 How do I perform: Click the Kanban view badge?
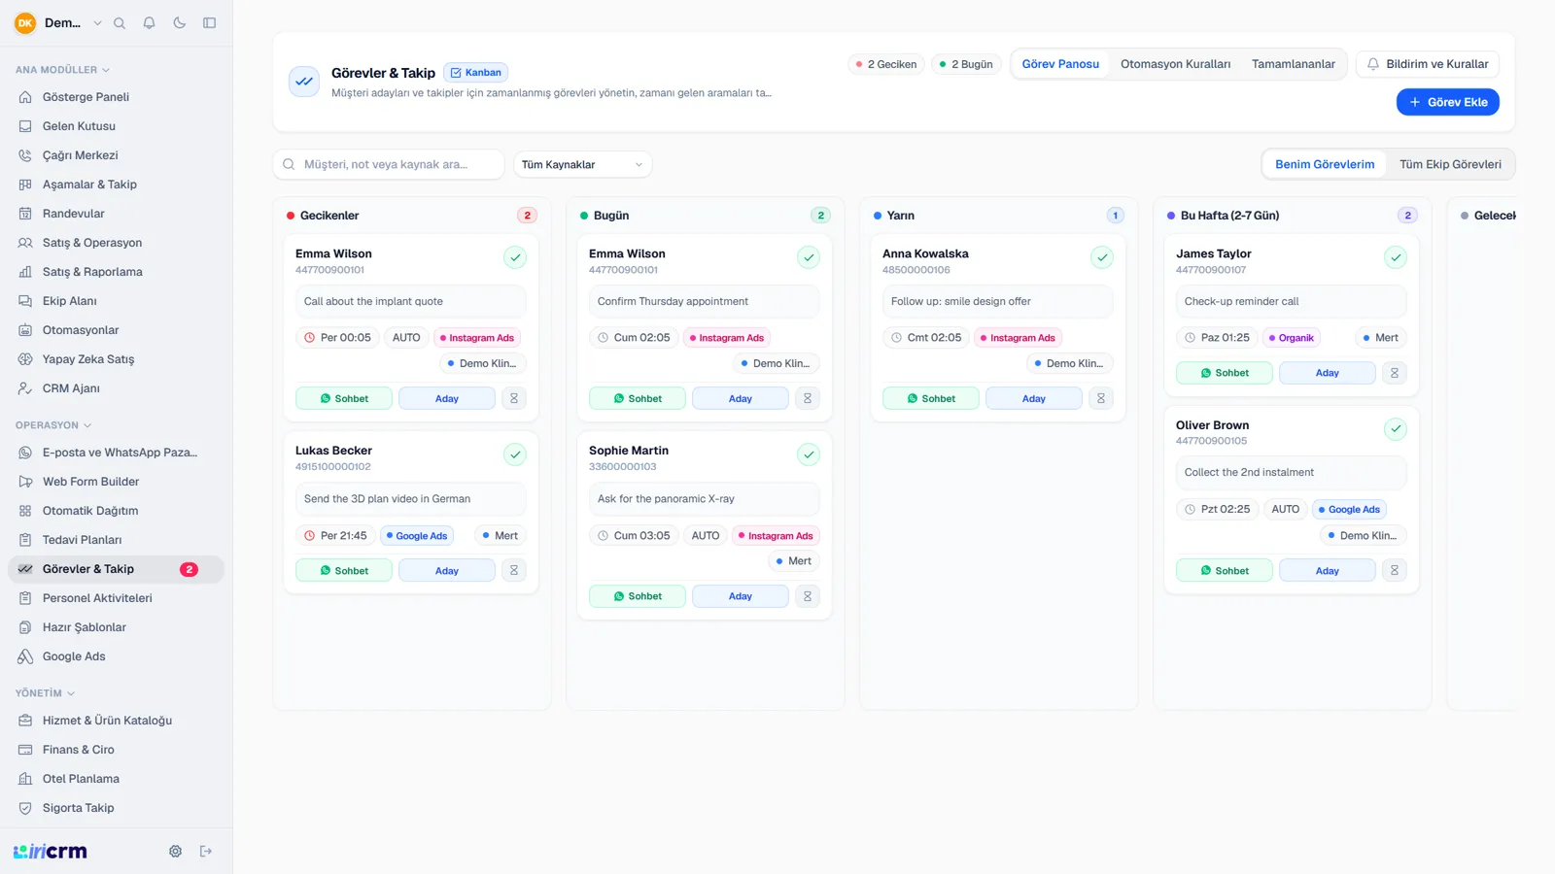[x=476, y=73]
